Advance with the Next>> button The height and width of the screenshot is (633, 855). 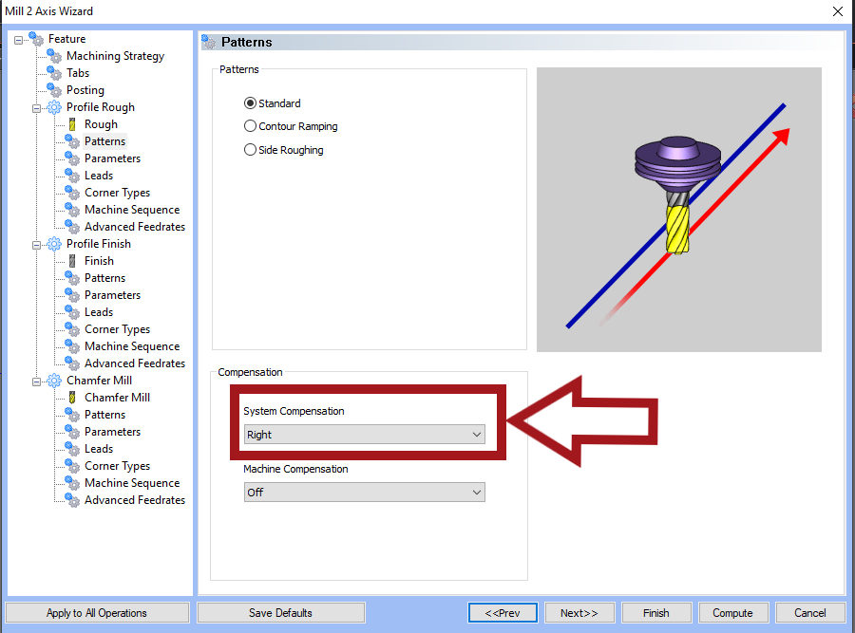[x=579, y=613]
